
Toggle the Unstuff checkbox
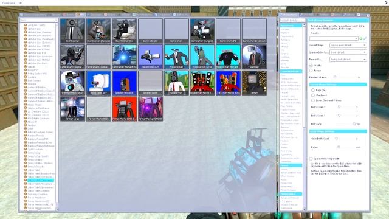pyautogui.click(x=311, y=65)
